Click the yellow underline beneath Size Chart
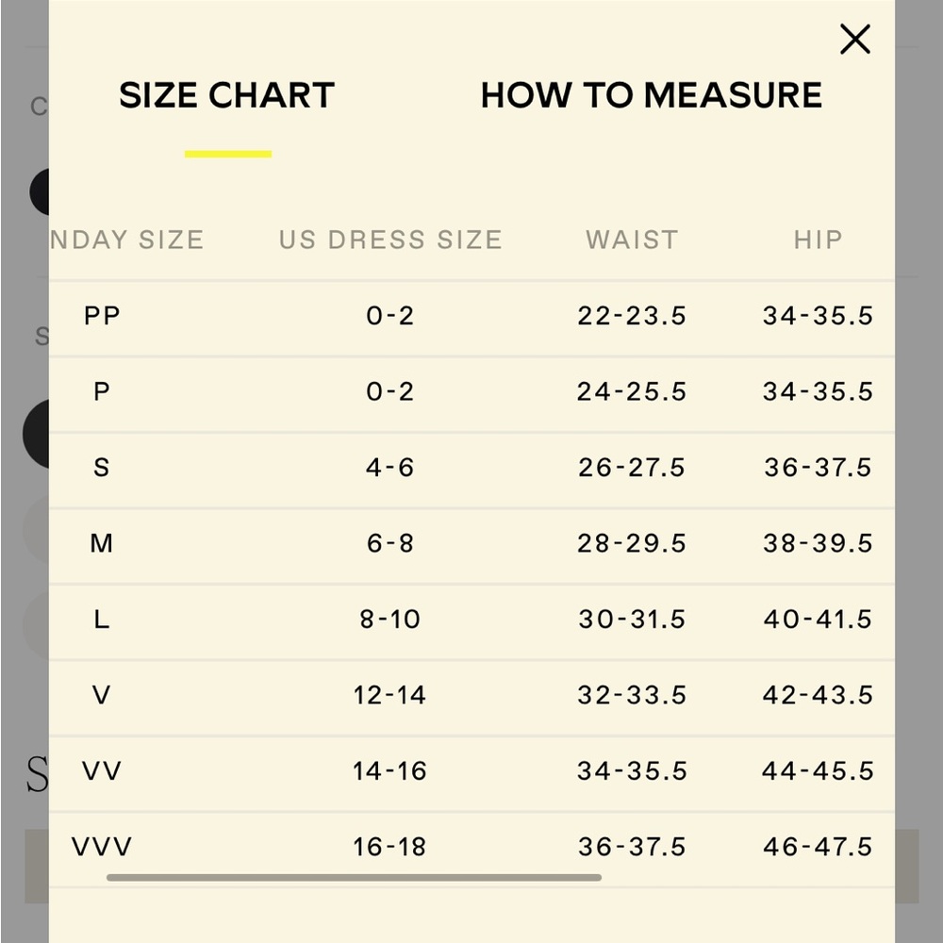The height and width of the screenshot is (943, 943). click(x=228, y=154)
